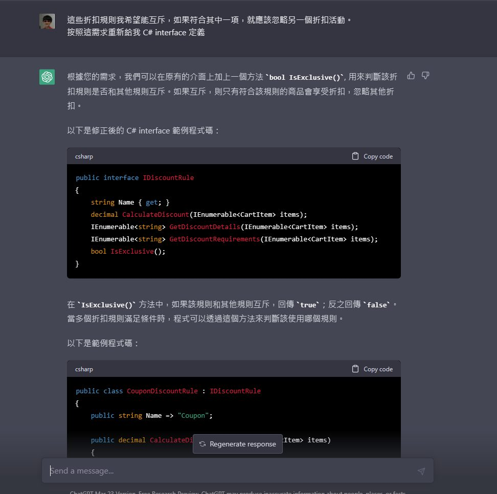Click the csharp label on the second code block
The height and width of the screenshot is (494, 497).
coord(84,369)
